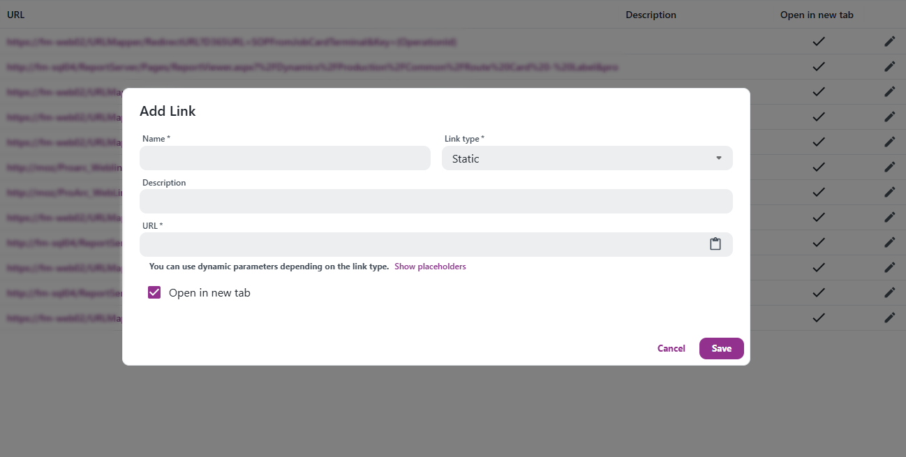Screen dimensions: 906x457
Task: Click the pencil icon on the third row
Action: click(x=890, y=91)
